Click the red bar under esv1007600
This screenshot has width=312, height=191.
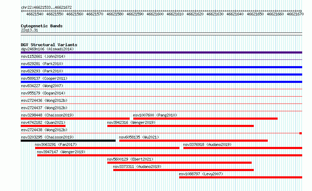pos(205,119)
